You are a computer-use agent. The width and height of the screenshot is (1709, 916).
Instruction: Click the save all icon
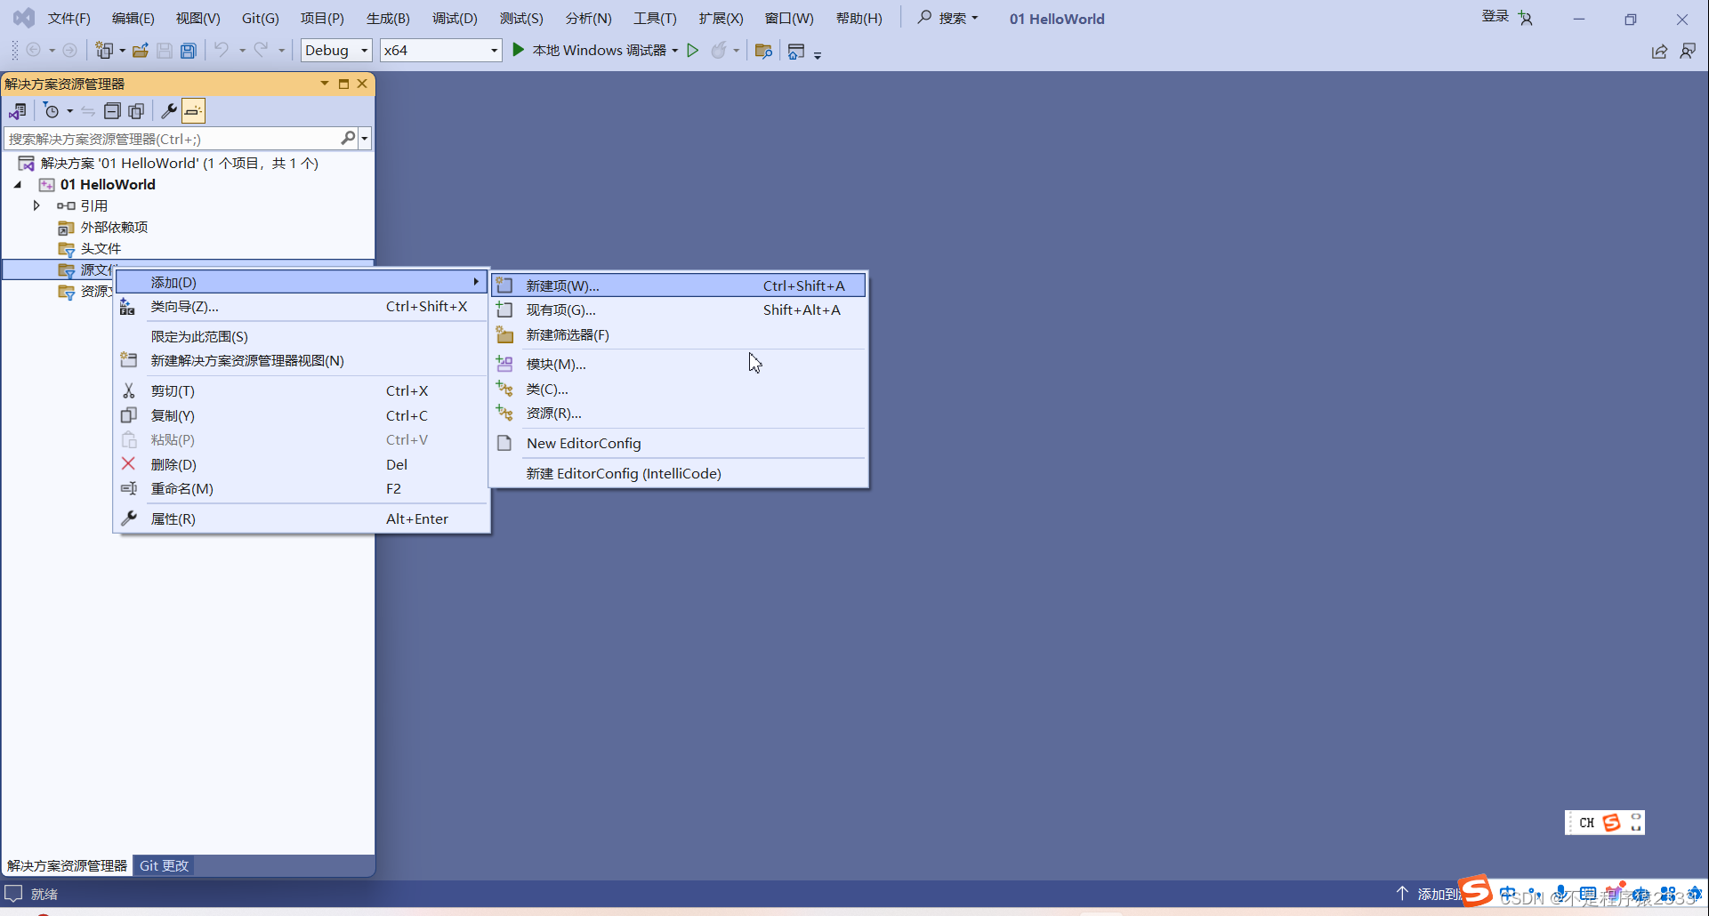pyautogui.click(x=189, y=51)
